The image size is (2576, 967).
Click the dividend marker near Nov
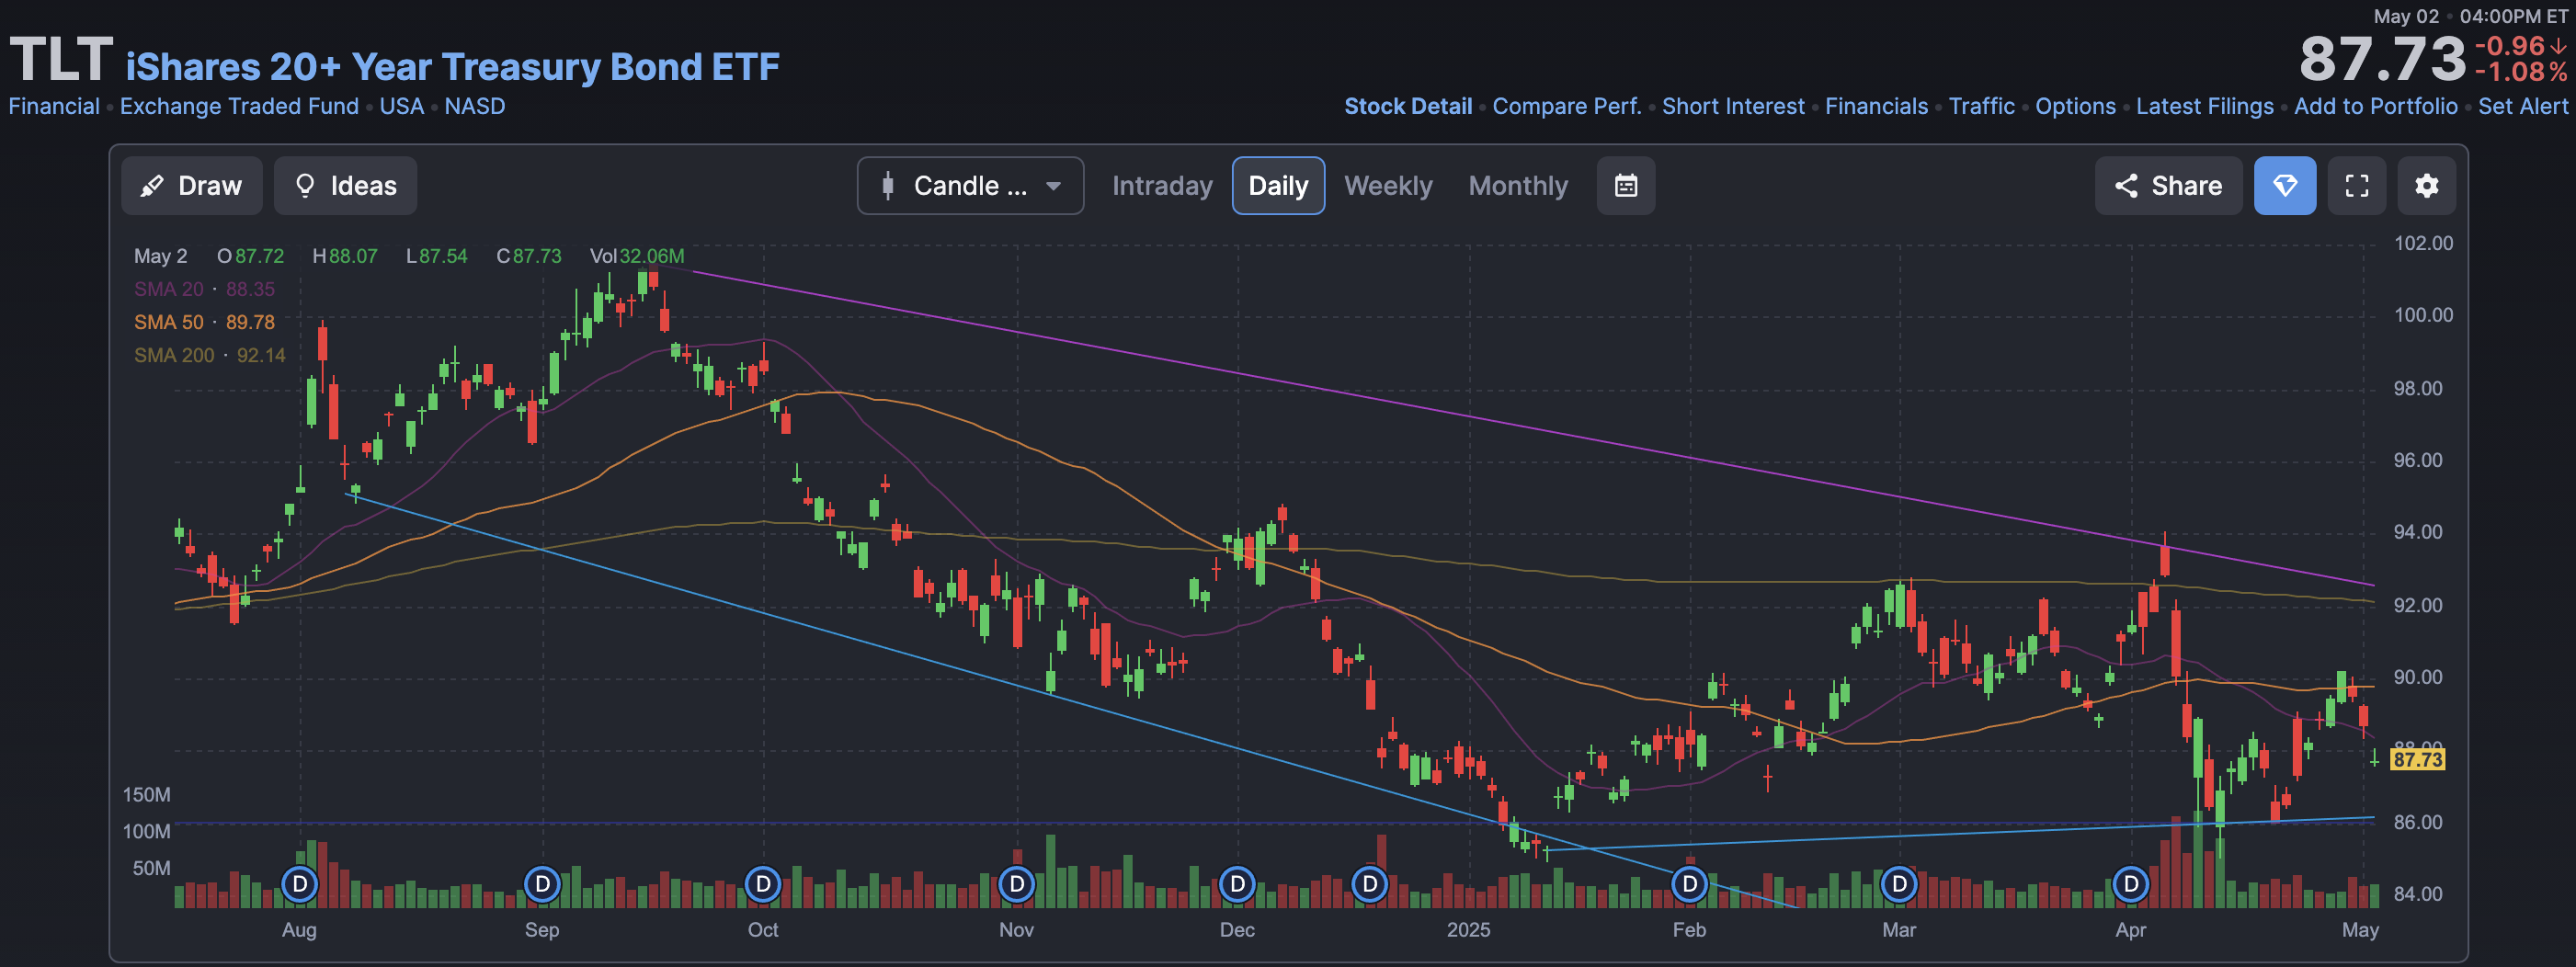pyautogui.click(x=1017, y=884)
